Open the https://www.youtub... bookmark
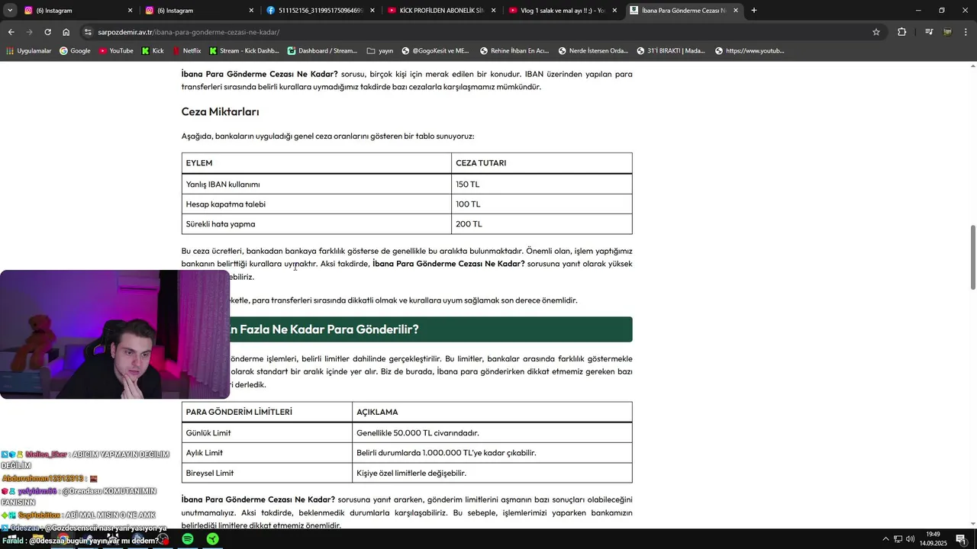Image resolution: width=977 pixels, height=549 pixels. [750, 51]
